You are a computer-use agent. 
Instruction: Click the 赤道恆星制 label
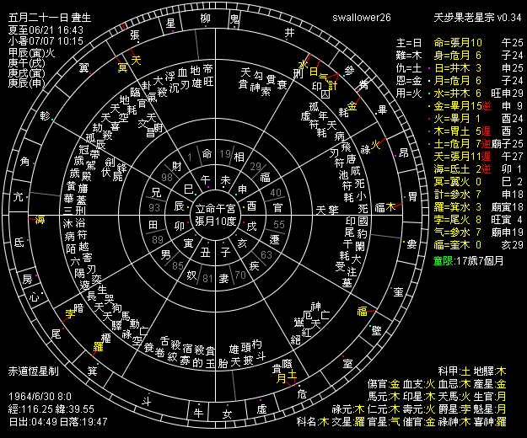[x=33, y=370]
